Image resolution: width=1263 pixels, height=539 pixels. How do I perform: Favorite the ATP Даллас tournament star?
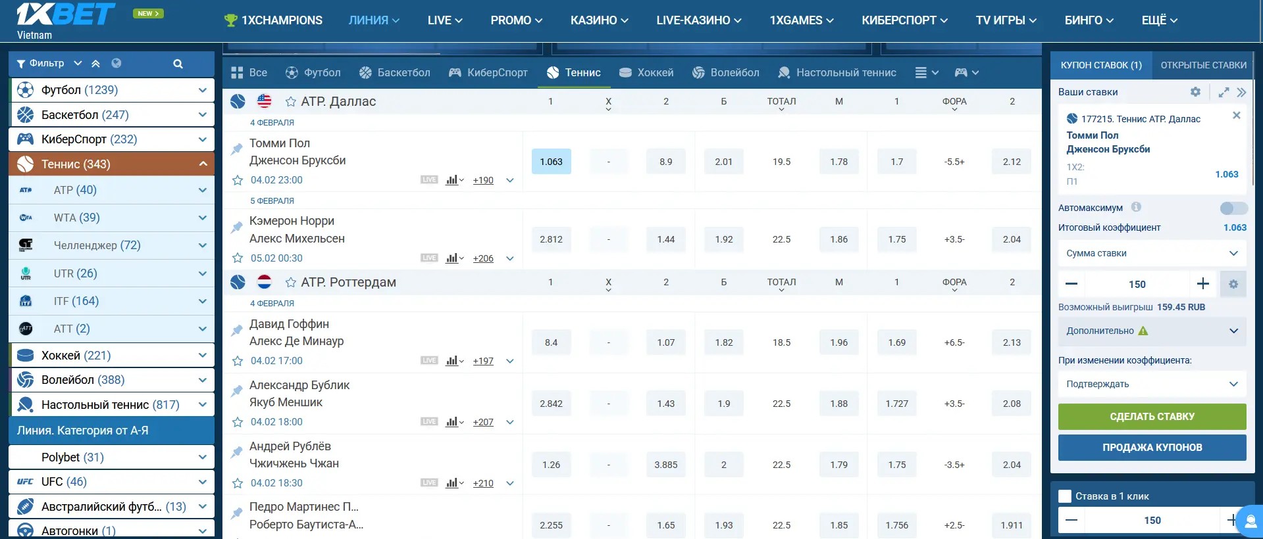(x=290, y=101)
